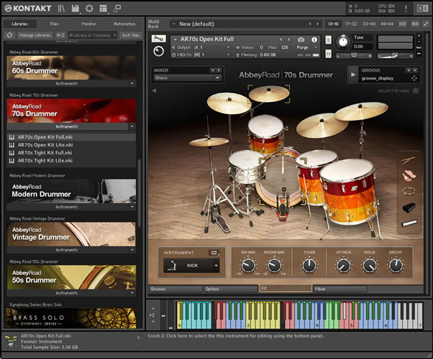Select the tambourine percussion icon

(409, 191)
